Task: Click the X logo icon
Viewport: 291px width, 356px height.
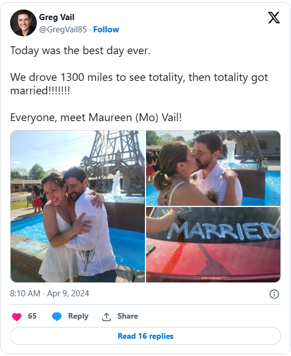Action: (x=274, y=18)
